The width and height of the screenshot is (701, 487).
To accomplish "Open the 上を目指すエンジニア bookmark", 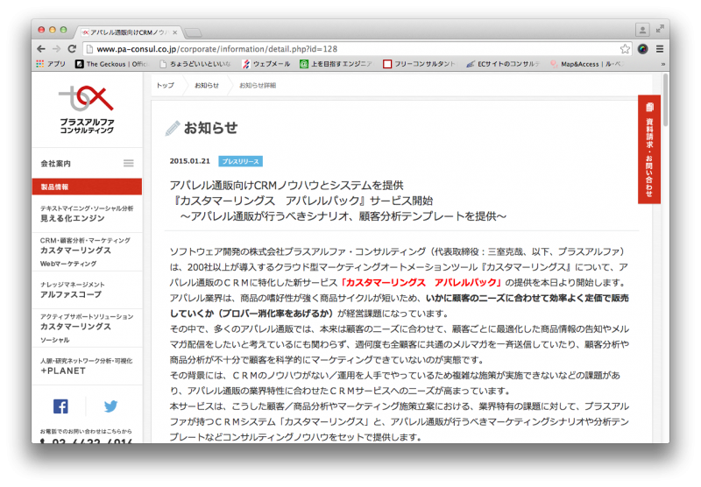I will point(336,64).
